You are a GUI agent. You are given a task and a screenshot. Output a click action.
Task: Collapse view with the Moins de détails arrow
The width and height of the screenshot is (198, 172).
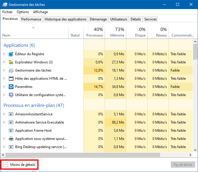(x=6, y=165)
